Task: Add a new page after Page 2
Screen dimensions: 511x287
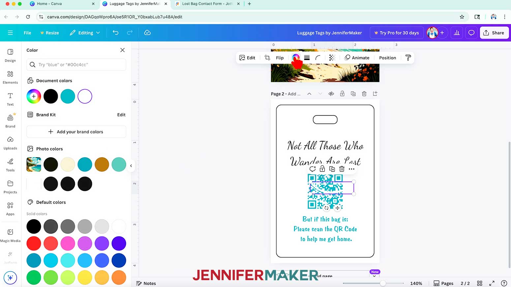Action: tap(375, 94)
